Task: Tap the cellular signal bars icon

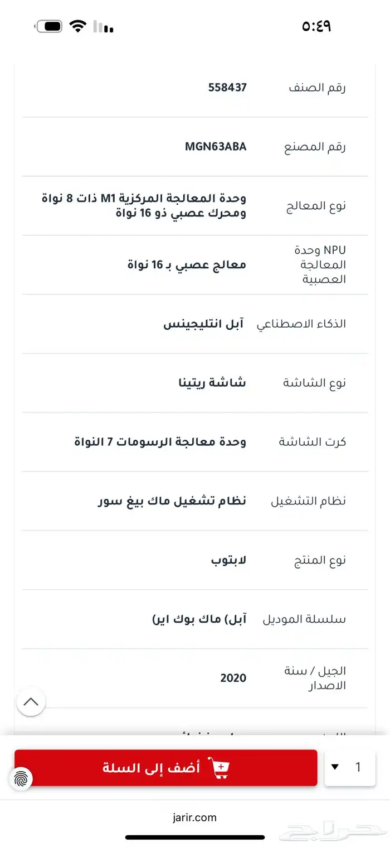Action: (x=103, y=26)
